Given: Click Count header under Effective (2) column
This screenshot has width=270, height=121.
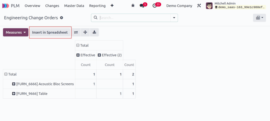Looking at the screenshot, I should coord(110,65).
